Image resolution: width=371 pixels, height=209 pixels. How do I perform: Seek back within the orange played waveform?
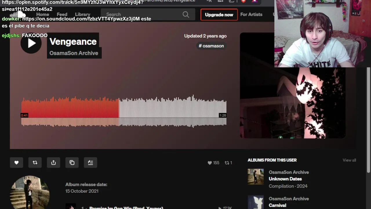(x=70, y=112)
